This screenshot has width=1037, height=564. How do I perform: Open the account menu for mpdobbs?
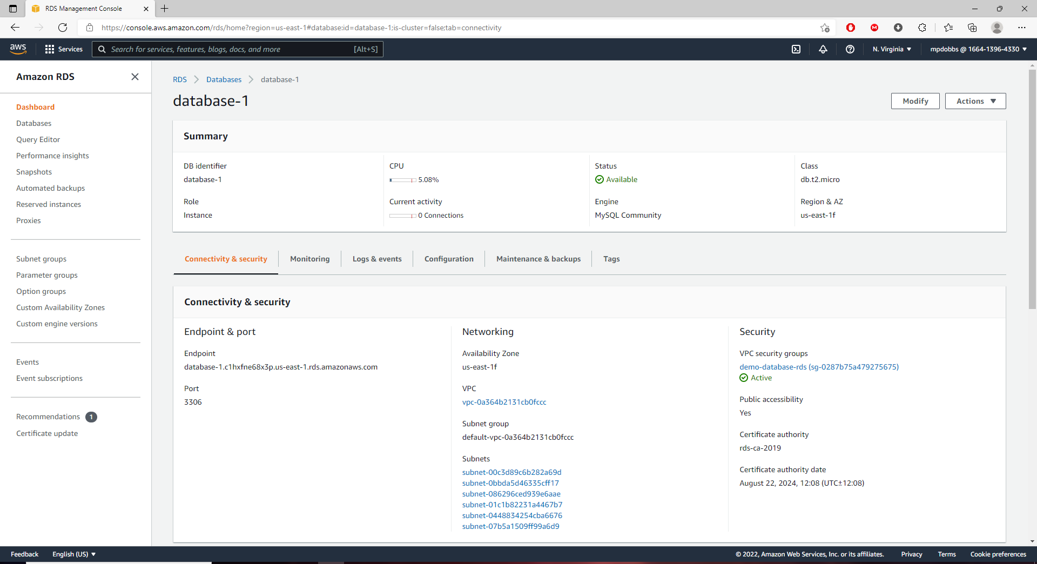pyautogui.click(x=978, y=49)
